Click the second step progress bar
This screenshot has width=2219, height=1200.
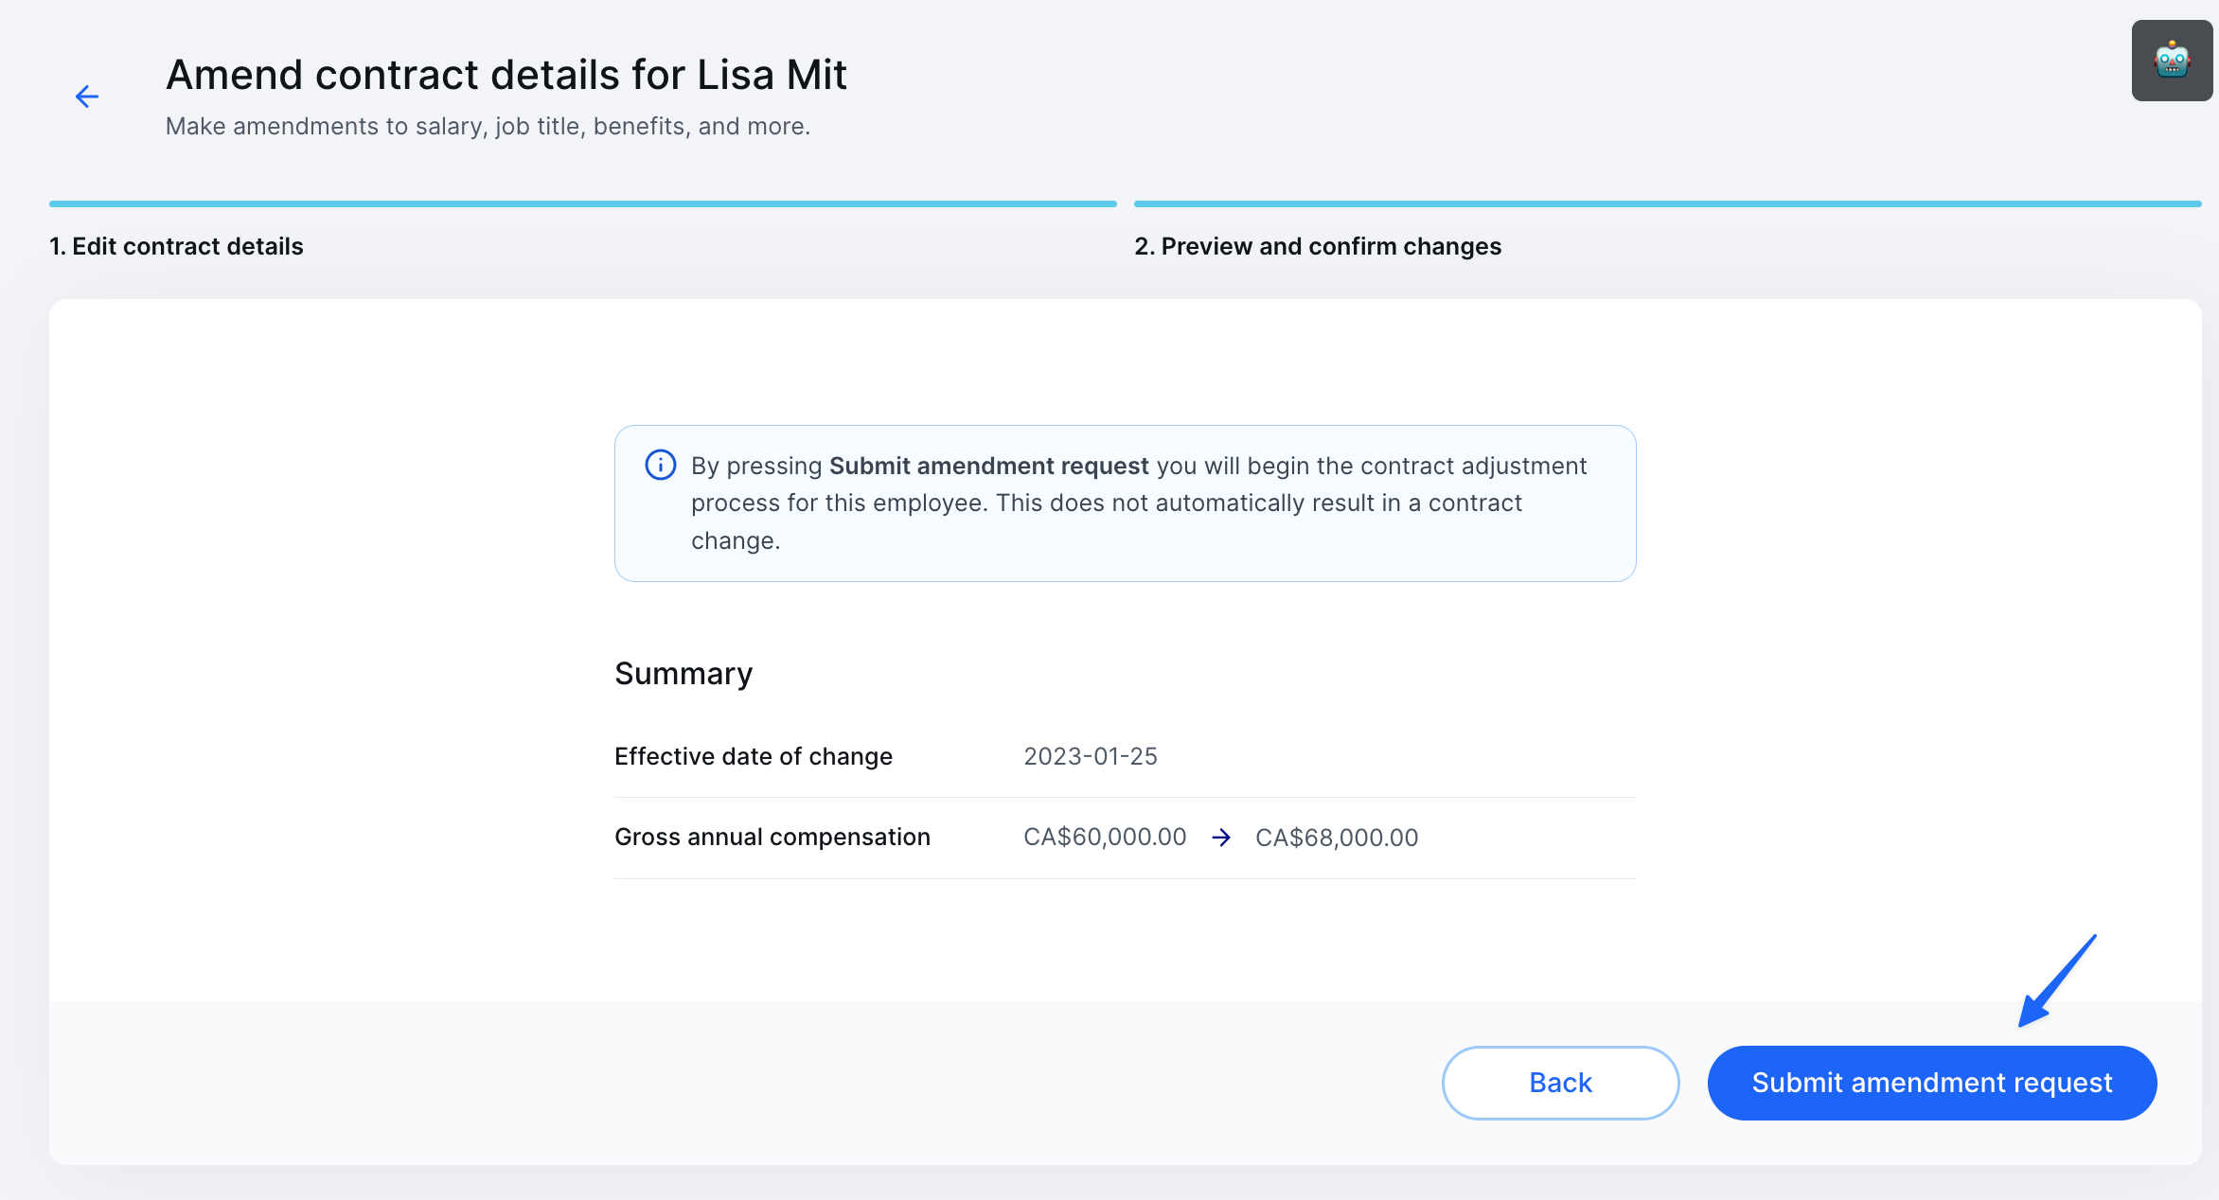click(x=1666, y=203)
